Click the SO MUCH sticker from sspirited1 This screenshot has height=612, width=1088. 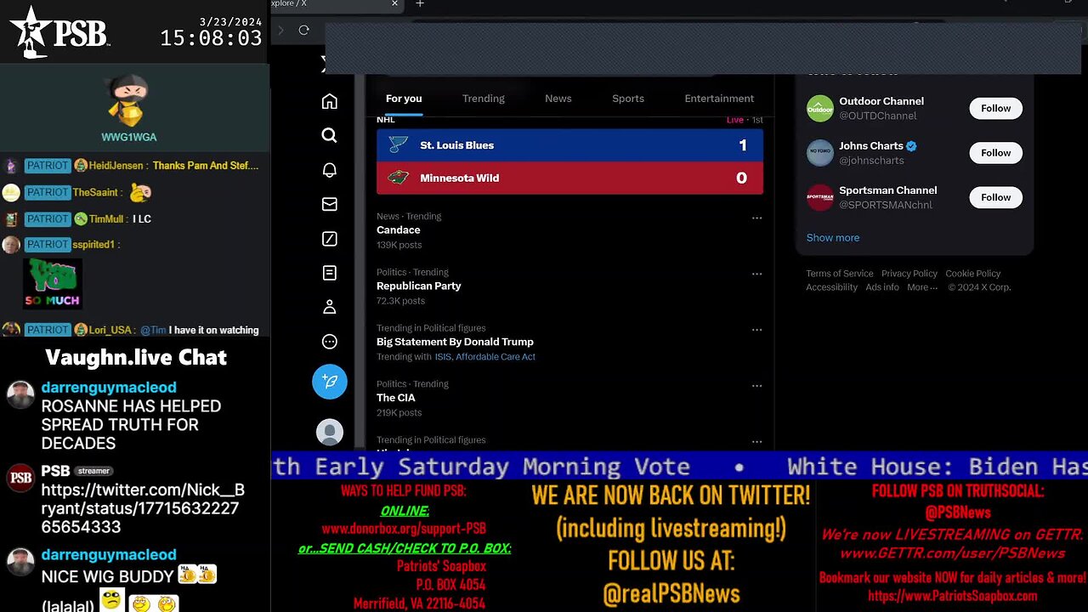click(53, 283)
